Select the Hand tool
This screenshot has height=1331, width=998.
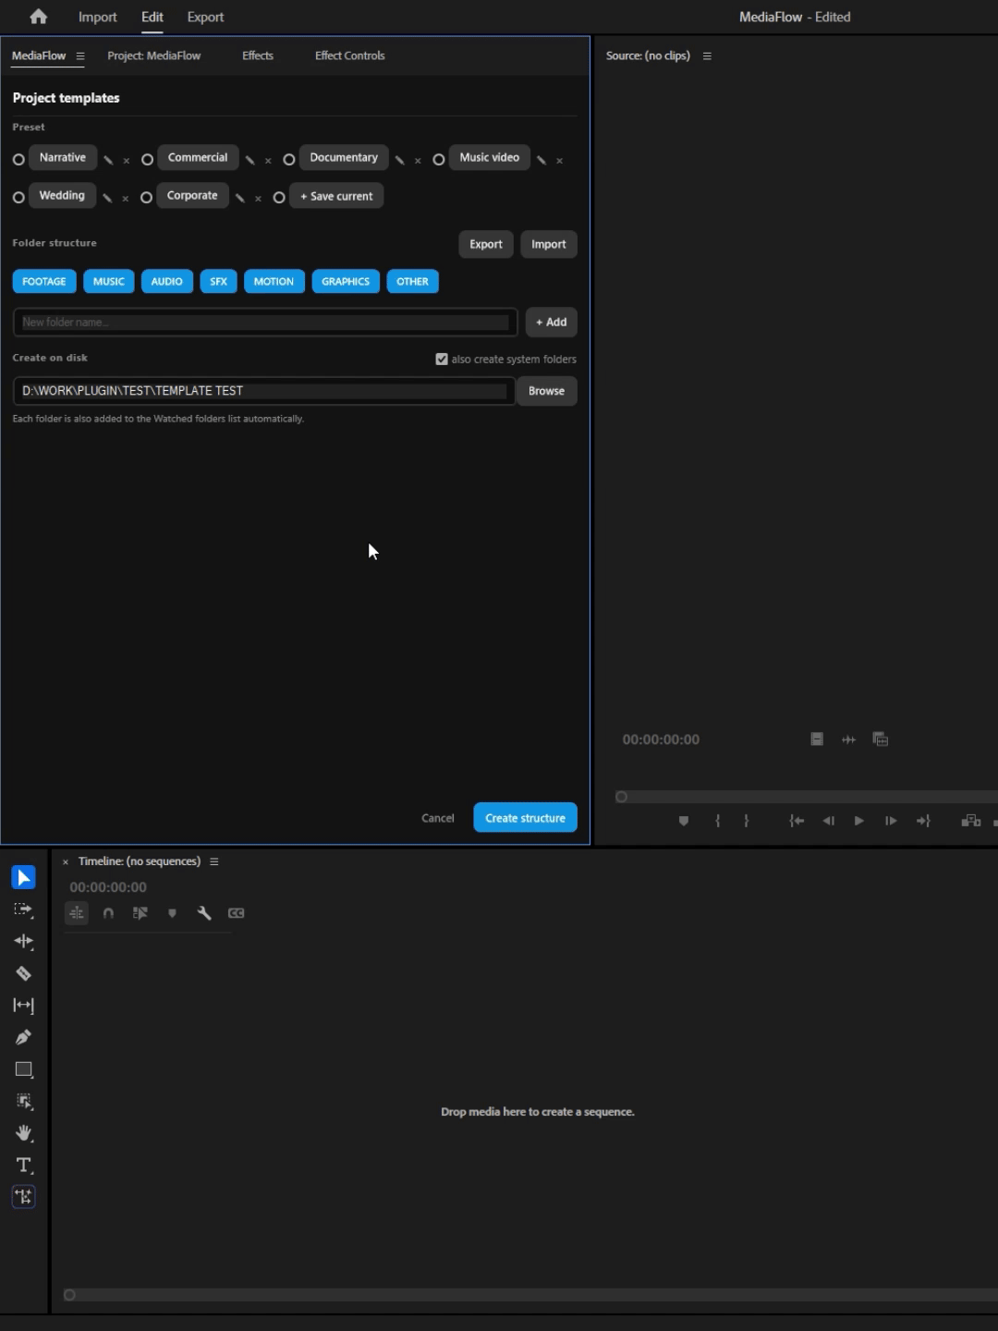tap(24, 1133)
